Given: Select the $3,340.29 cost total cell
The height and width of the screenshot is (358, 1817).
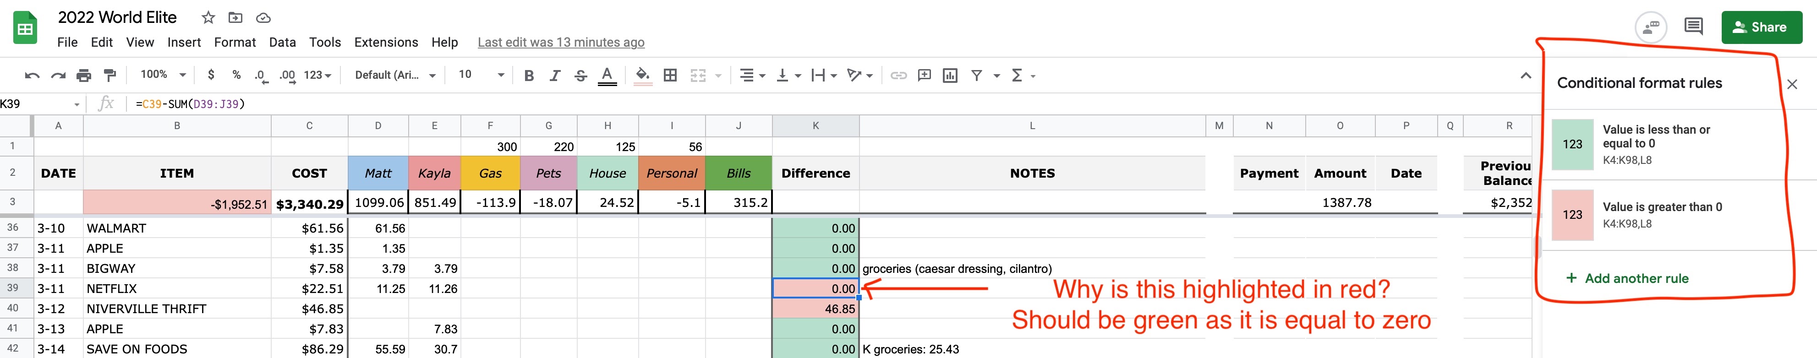Looking at the screenshot, I should 310,203.
